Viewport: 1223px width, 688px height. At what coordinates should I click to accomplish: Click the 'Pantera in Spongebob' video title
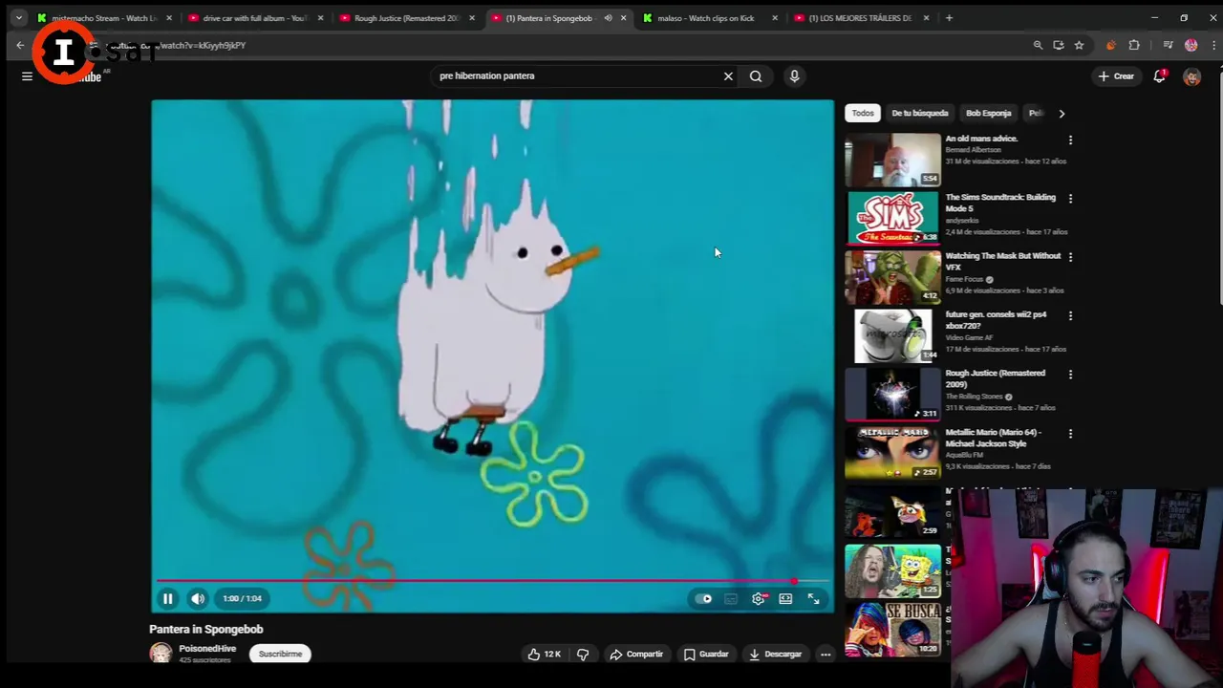pos(206,630)
